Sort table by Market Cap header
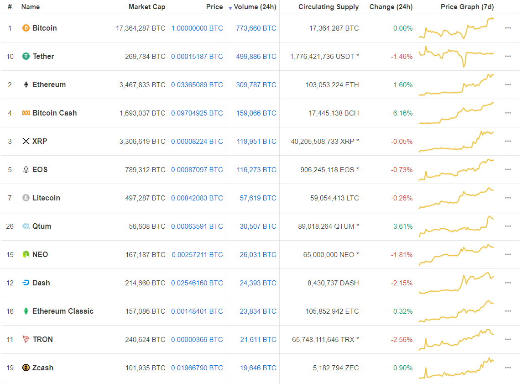 click(147, 7)
